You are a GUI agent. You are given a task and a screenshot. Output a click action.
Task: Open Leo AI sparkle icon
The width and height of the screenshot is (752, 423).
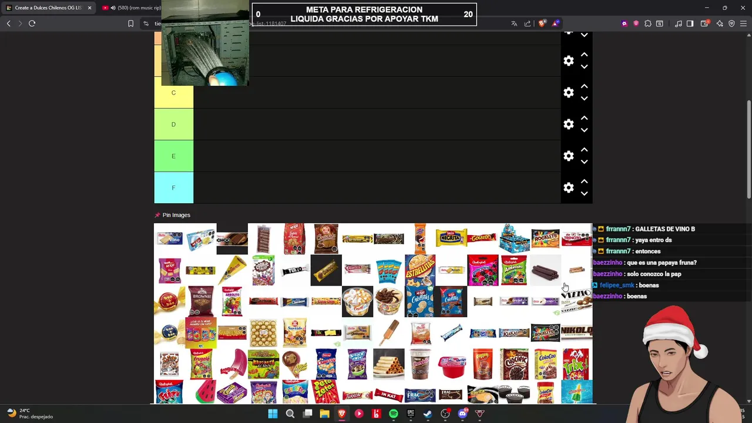click(720, 23)
